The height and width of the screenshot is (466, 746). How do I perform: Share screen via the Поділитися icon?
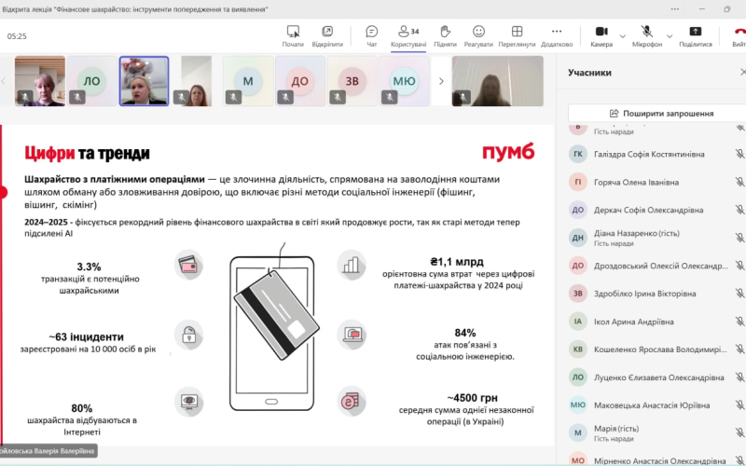[x=695, y=35]
